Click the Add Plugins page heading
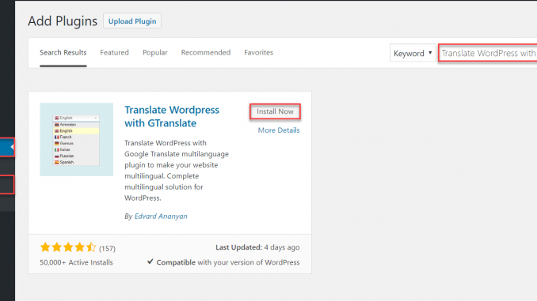The image size is (537, 301). (x=63, y=21)
